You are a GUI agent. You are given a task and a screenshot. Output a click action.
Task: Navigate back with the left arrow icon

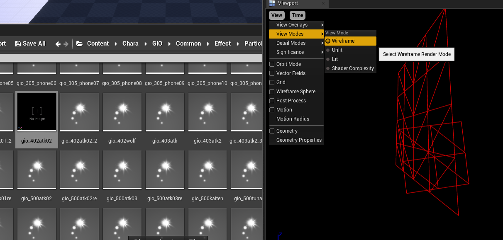(58, 44)
